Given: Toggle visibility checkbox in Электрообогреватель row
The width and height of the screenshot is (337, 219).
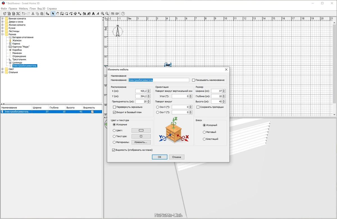Looking at the screenshot, I should point(92,111).
